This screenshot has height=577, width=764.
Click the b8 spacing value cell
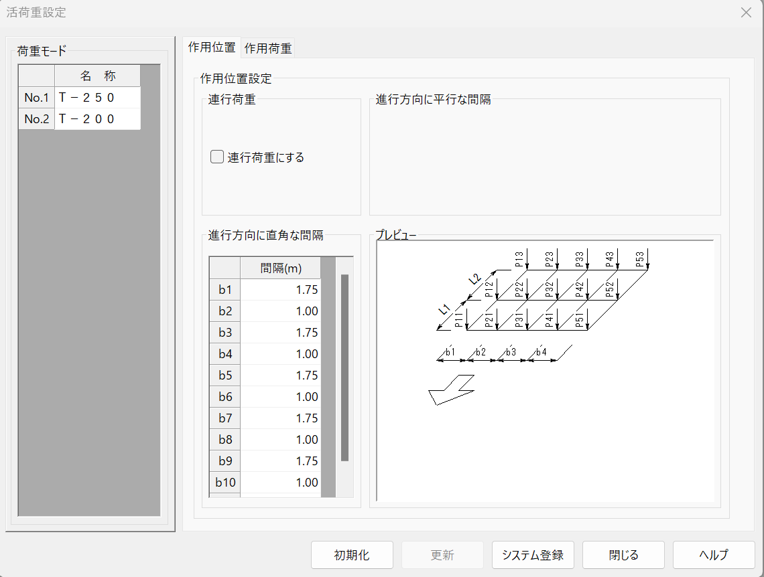pyautogui.click(x=280, y=440)
